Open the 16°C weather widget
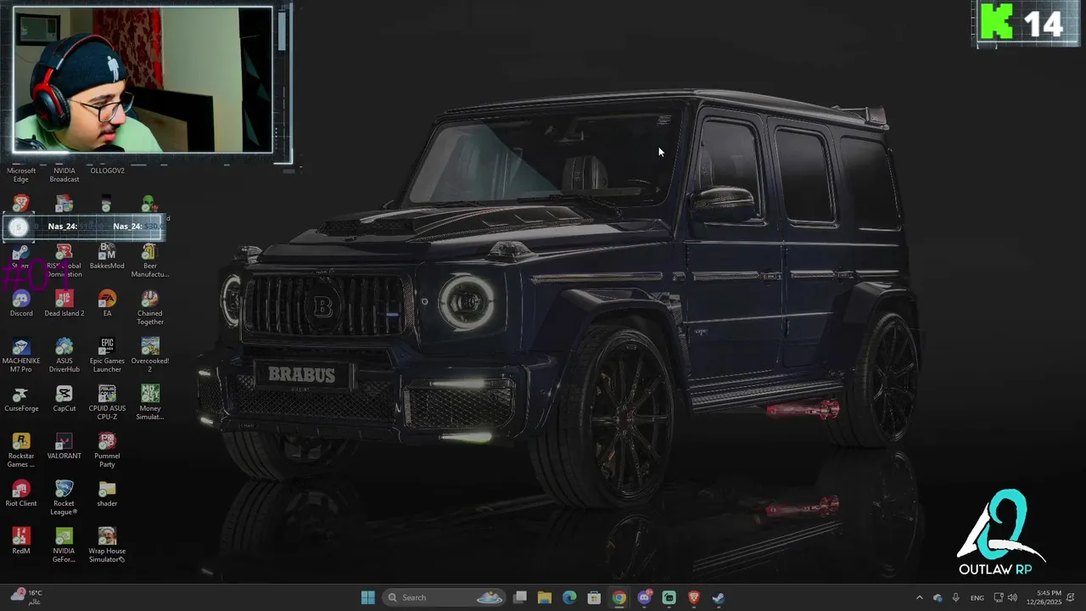The height and width of the screenshot is (611, 1086). (x=25, y=597)
